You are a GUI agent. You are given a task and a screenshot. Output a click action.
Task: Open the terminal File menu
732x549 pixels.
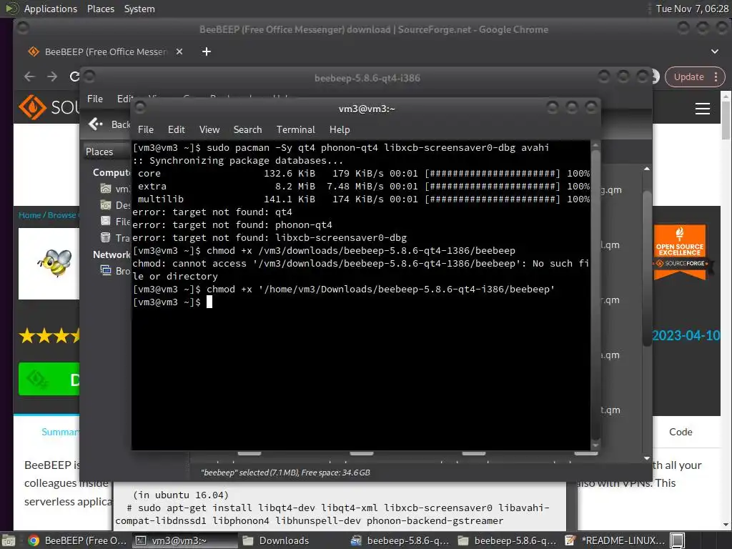pos(145,130)
